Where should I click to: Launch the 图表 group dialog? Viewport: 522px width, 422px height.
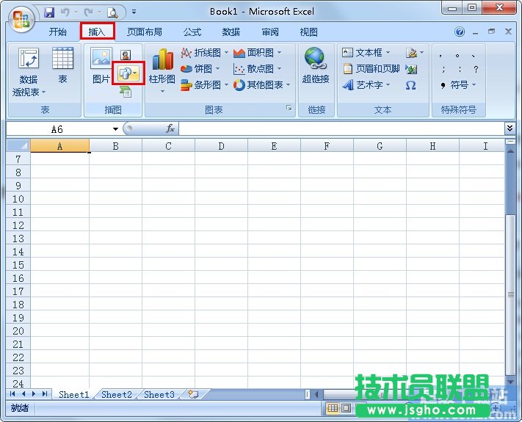289,108
